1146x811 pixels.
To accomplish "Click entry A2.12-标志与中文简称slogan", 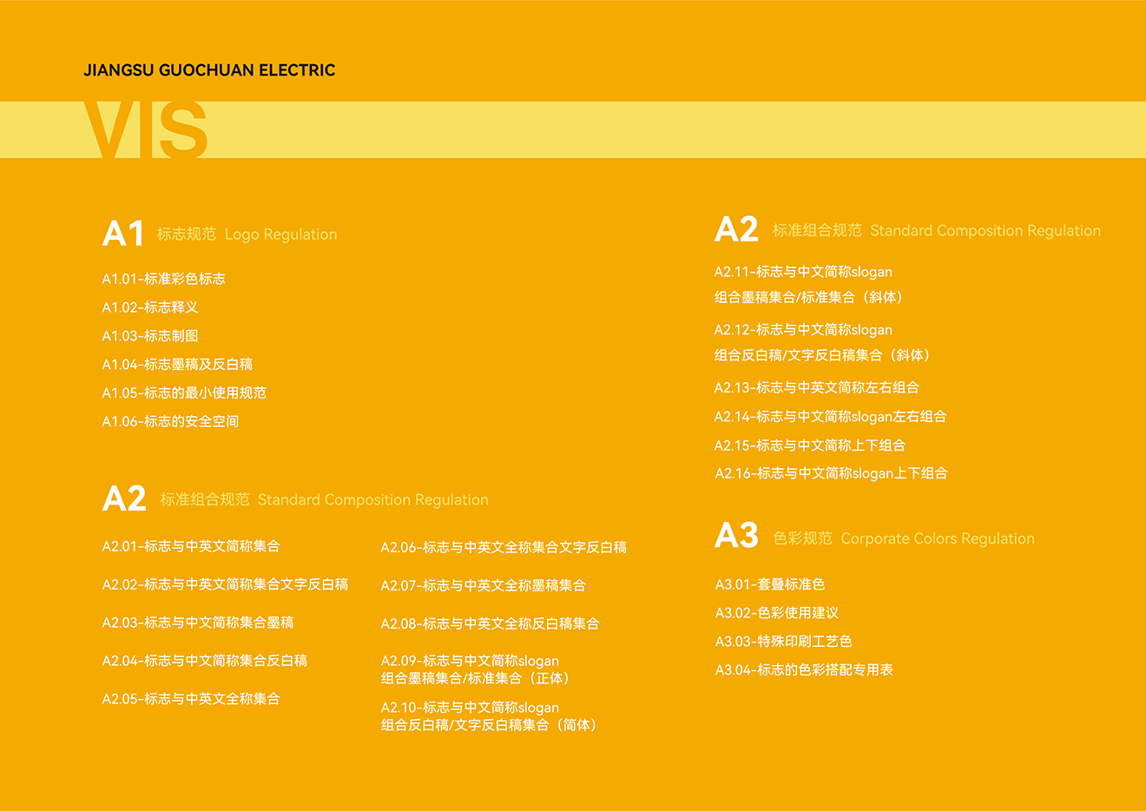I will click(803, 330).
